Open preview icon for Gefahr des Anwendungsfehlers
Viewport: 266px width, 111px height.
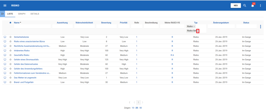point(5,69)
